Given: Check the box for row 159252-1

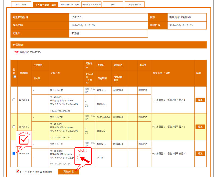Looking at the screenshot, I should [x=14, y=100].
